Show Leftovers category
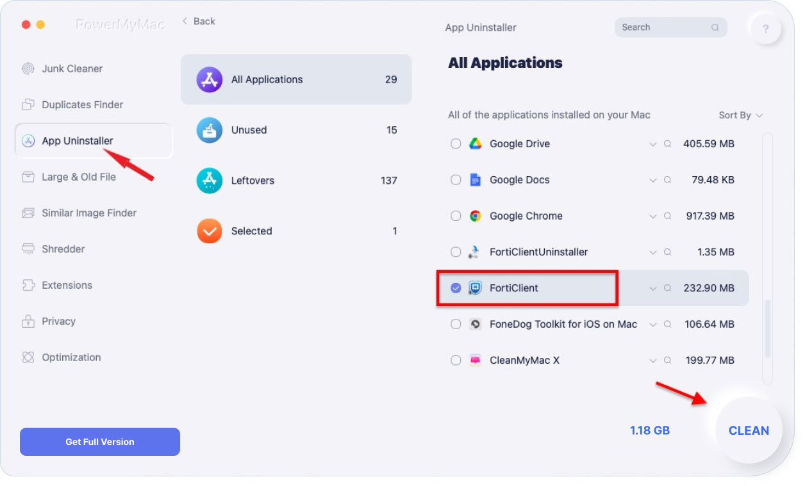This screenshot has height=486, width=805. (x=296, y=181)
